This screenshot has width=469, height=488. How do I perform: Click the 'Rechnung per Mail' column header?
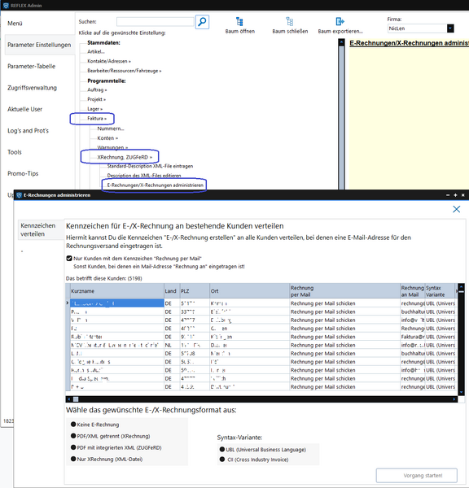344,291
